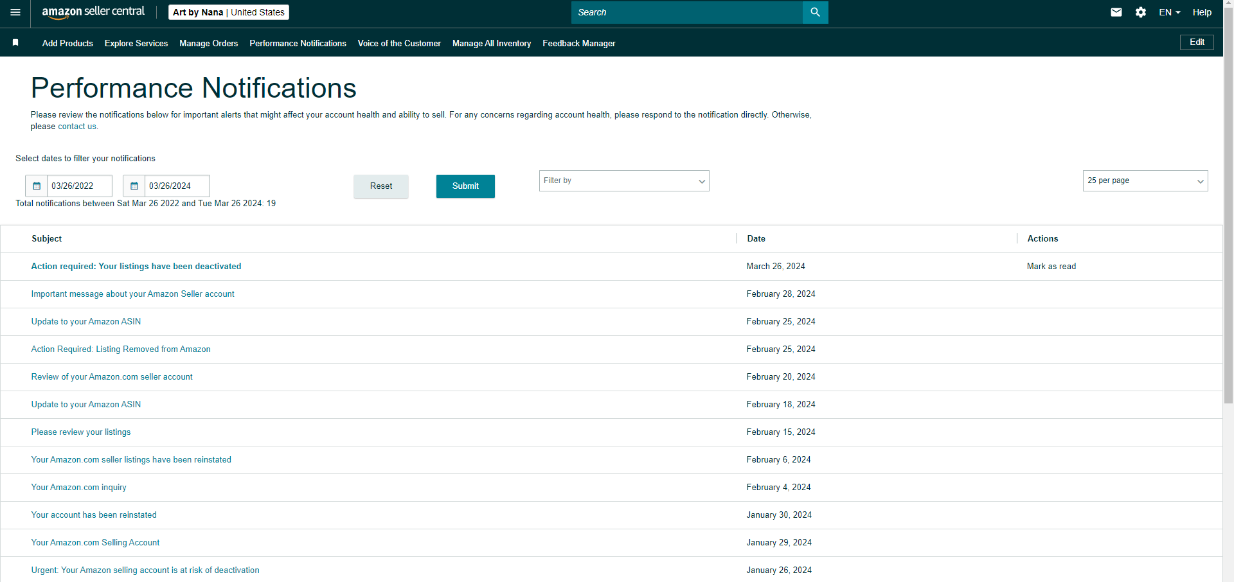This screenshot has height=582, width=1234.
Task: Click the Search input field
Action: point(687,12)
